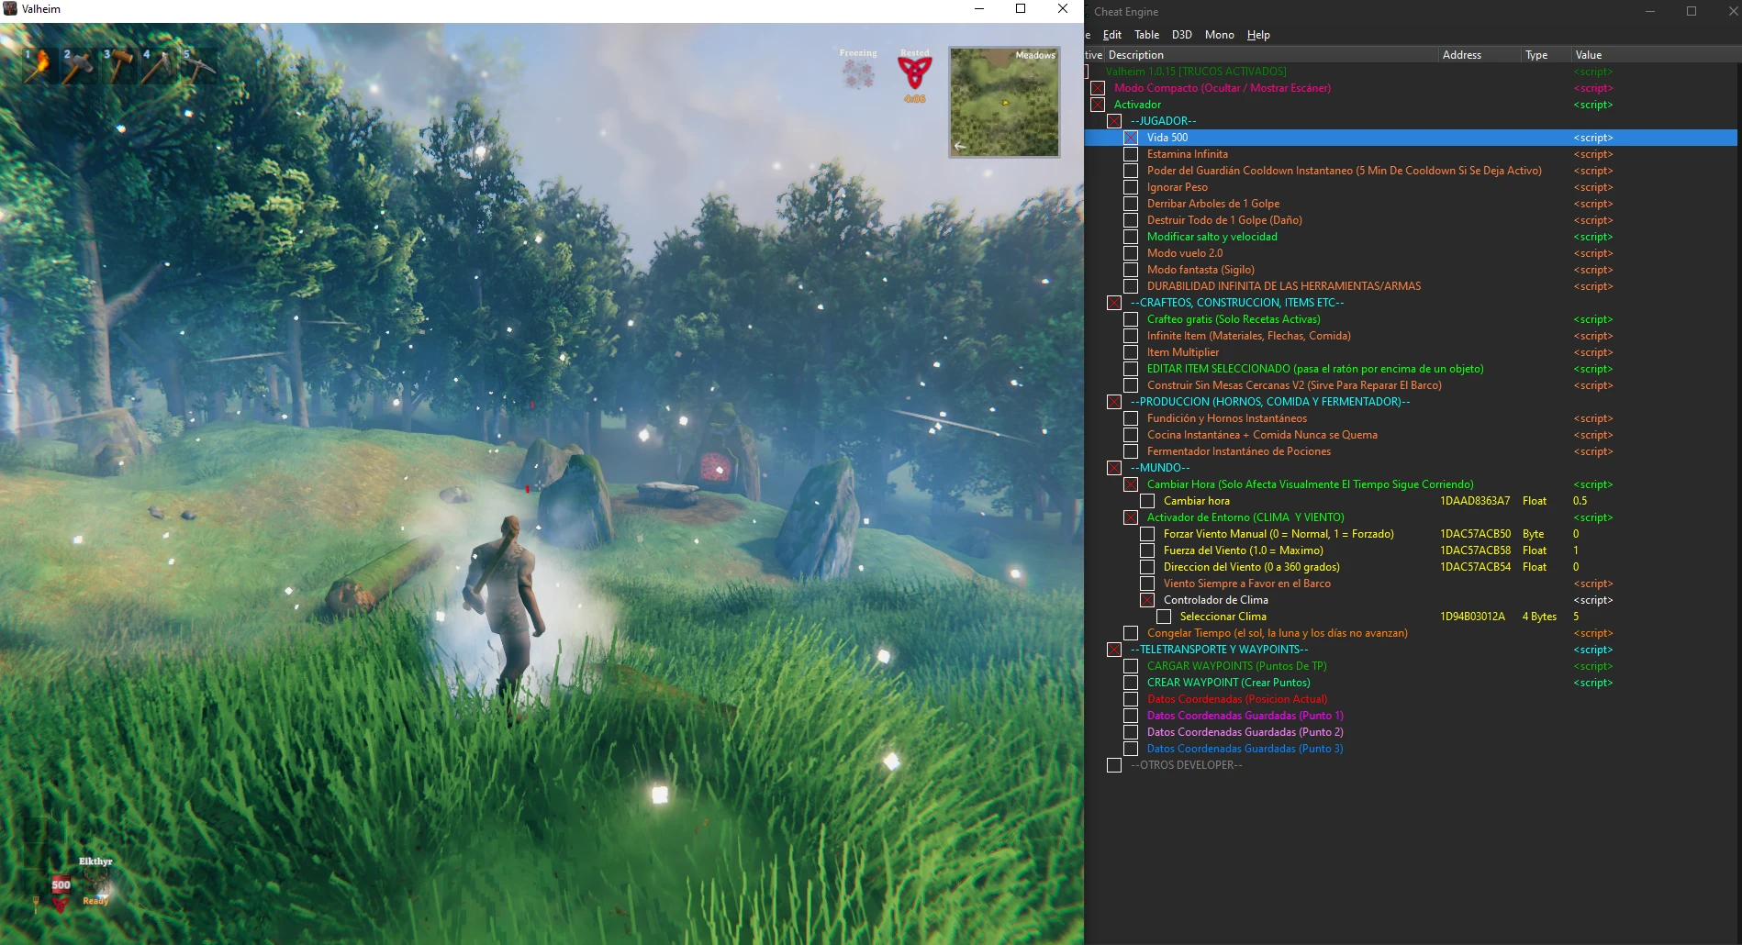Open the D3D menu in Cheat Engine
The width and height of the screenshot is (1742, 945).
[1182, 35]
